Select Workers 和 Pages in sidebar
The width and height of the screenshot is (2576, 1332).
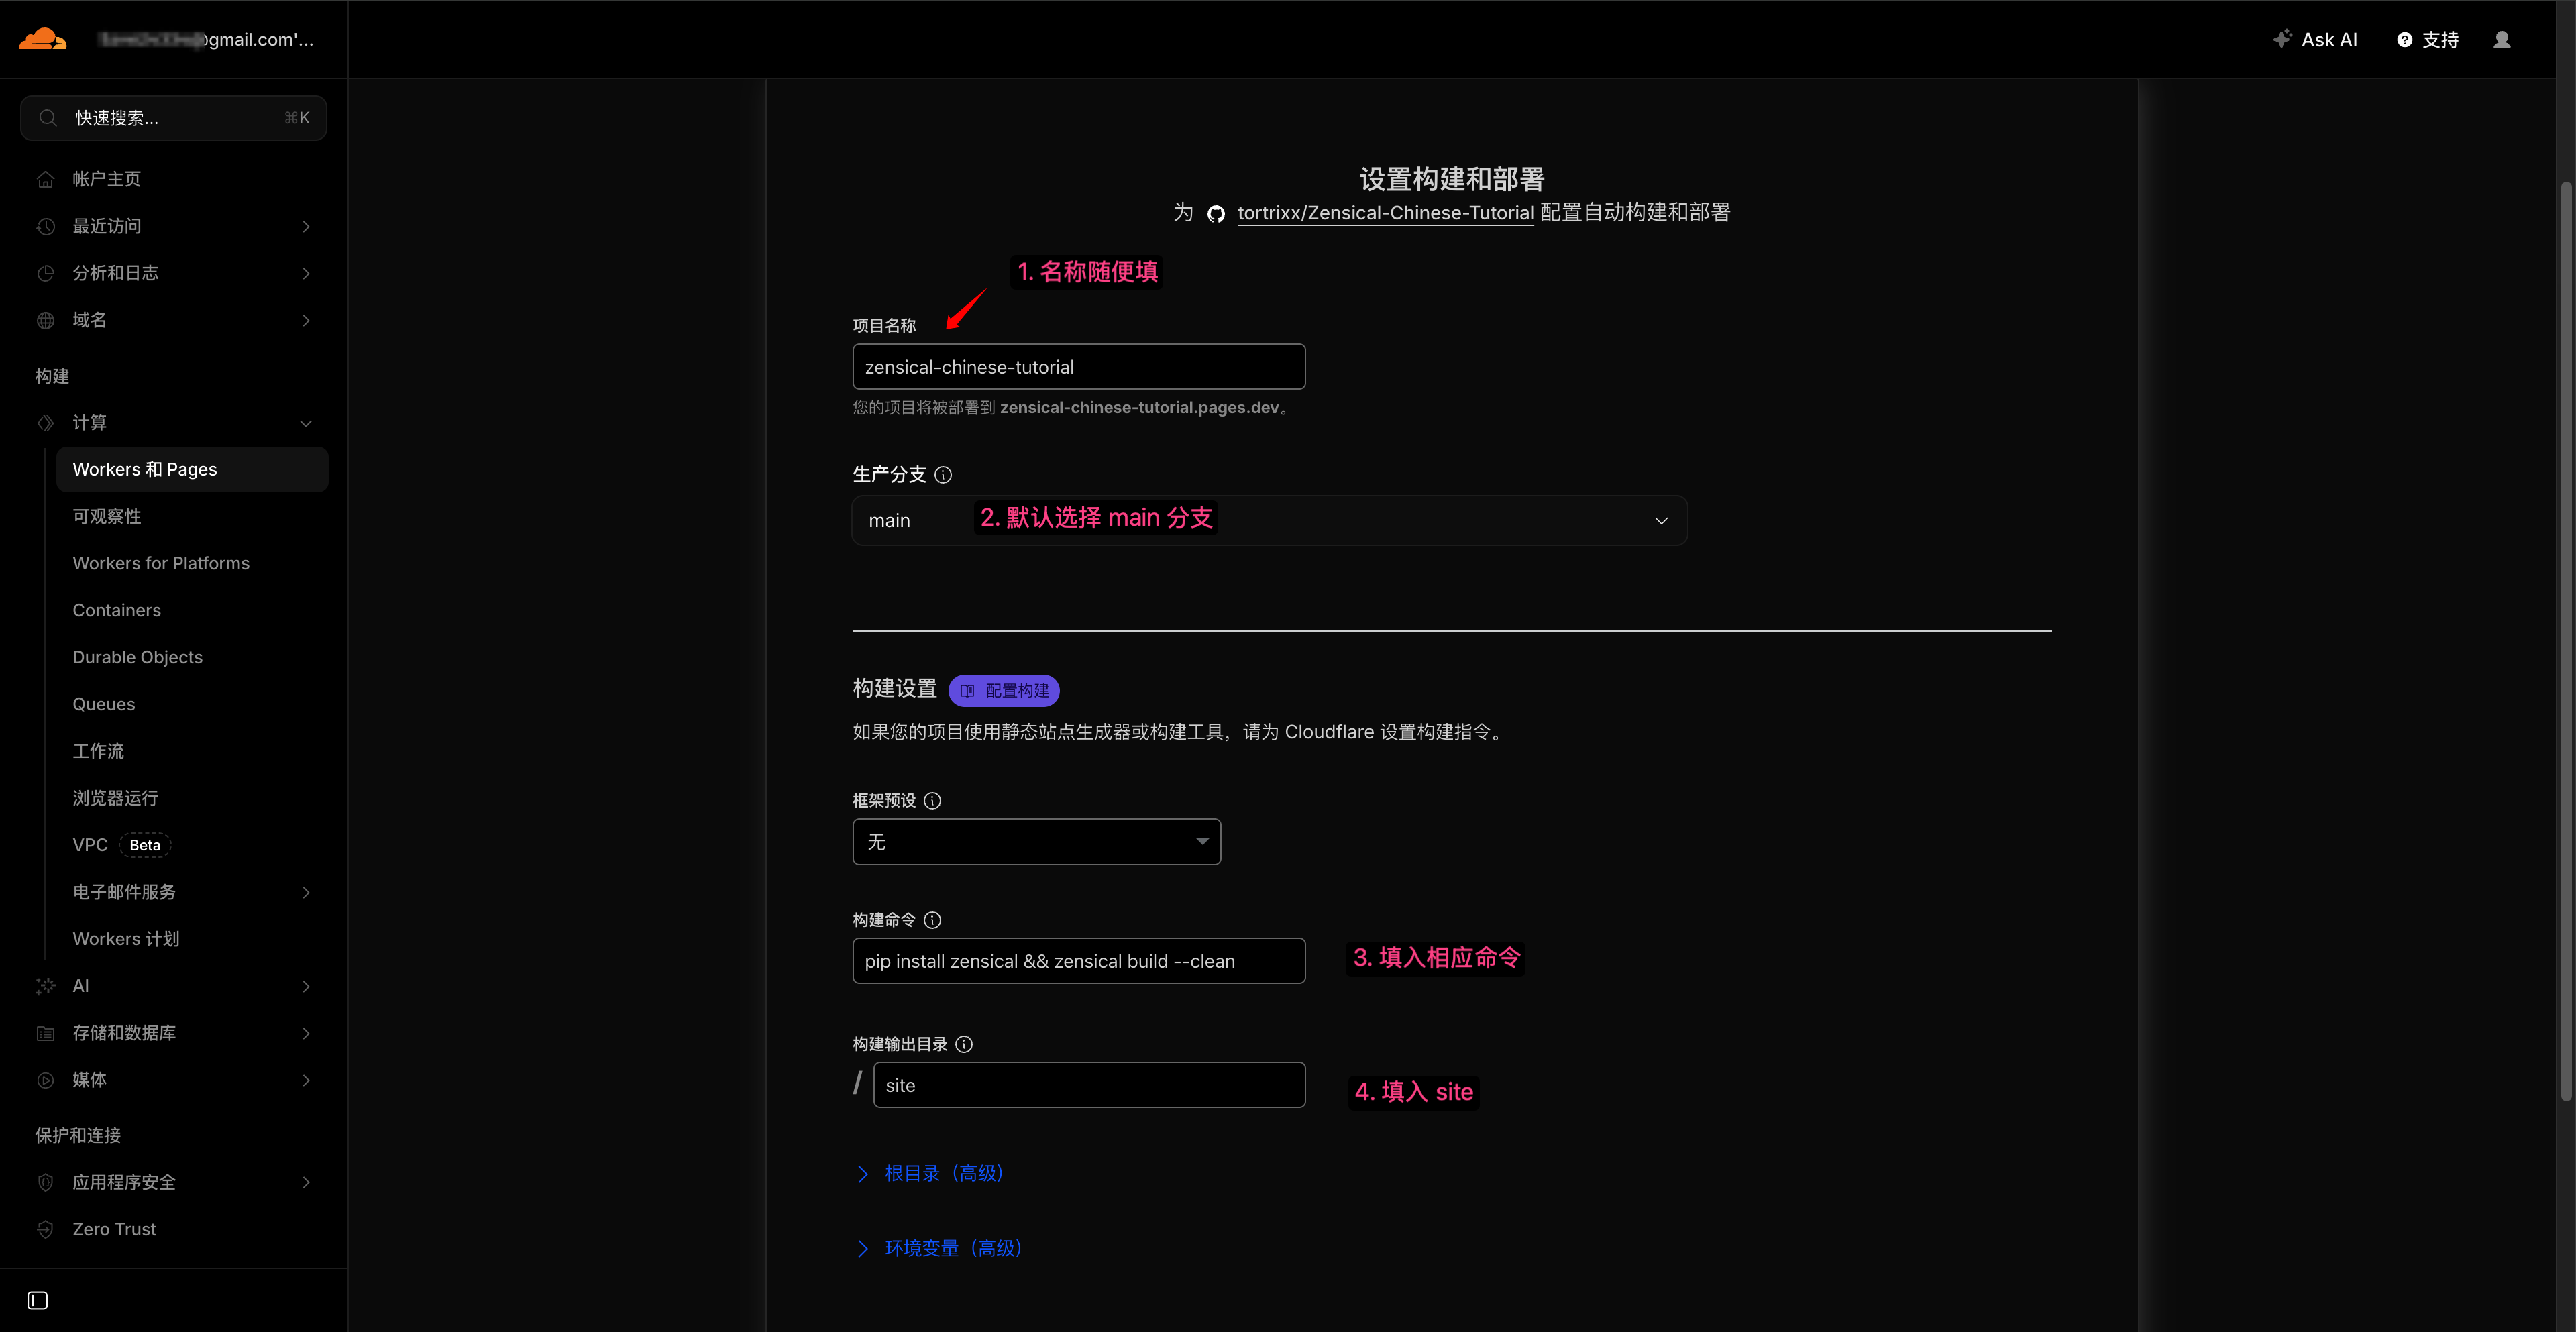point(144,469)
